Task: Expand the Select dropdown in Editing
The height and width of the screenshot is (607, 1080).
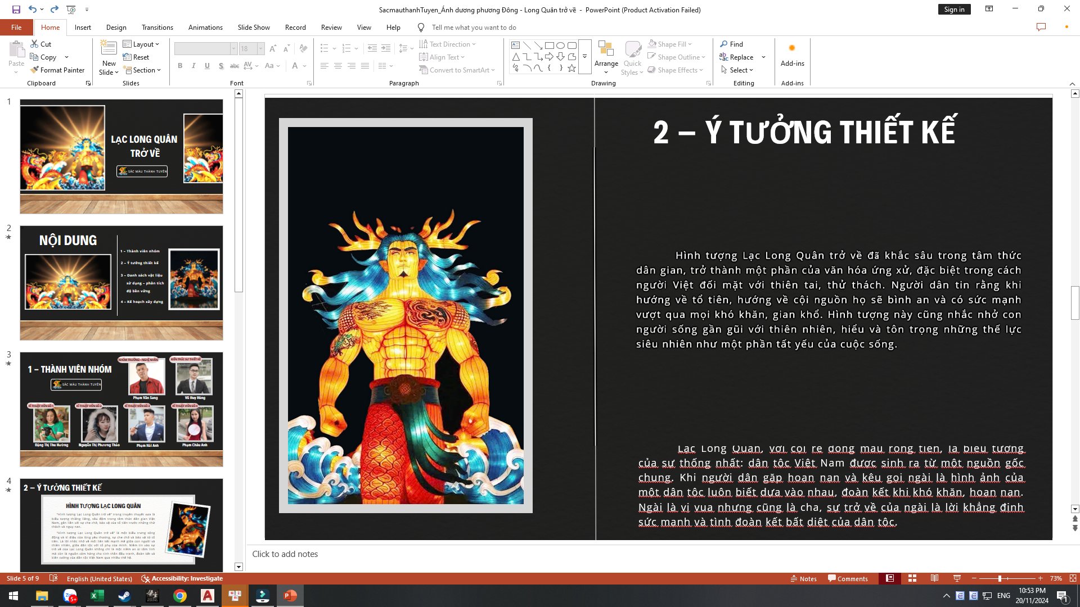Action: 737,70
